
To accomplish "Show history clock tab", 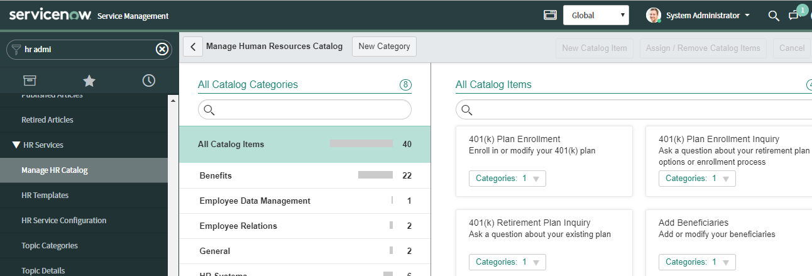I will coord(148,80).
